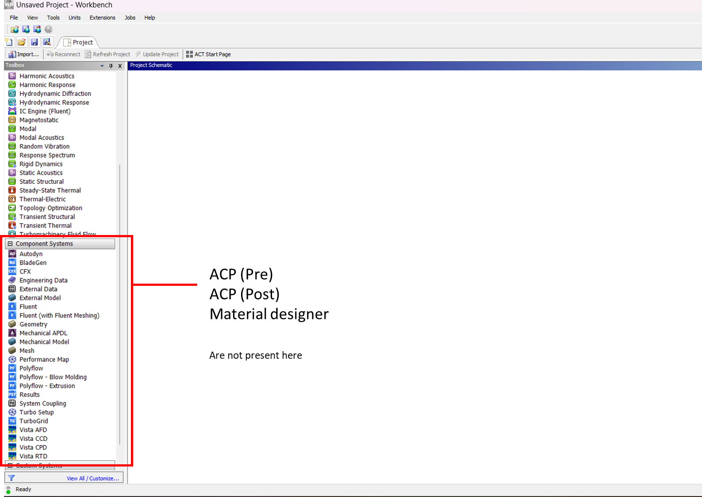This screenshot has width=702, height=497.
Task: Click the Results component icon
Action: pyautogui.click(x=12, y=395)
